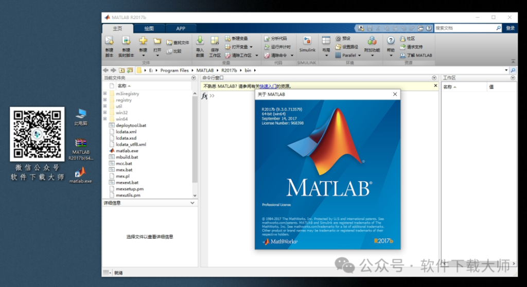Viewport: 527px width, 287px height.
Task: Click 请求支持 request support
Action: (x=411, y=47)
